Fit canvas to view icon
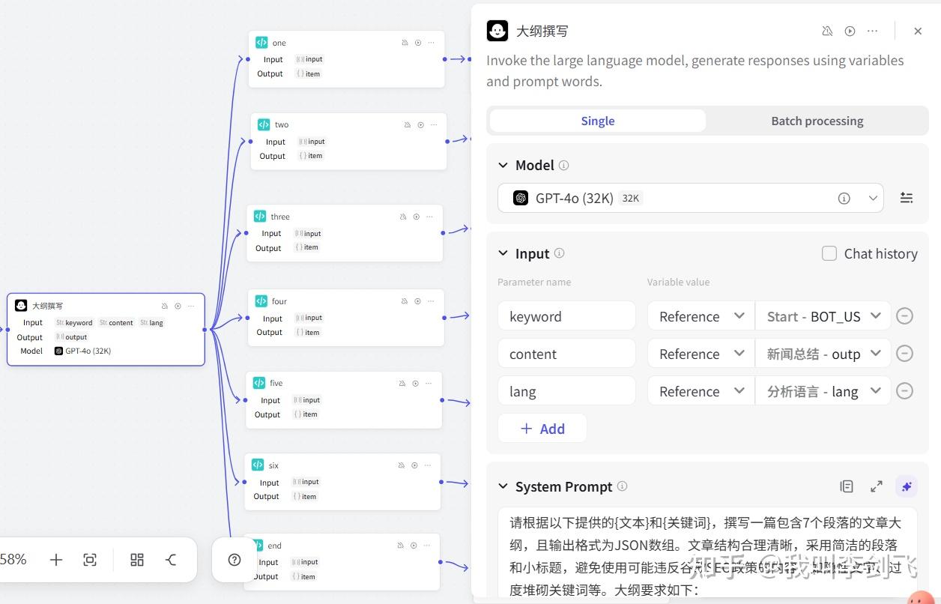Viewport: 941px width, 604px height. pyautogui.click(x=90, y=560)
